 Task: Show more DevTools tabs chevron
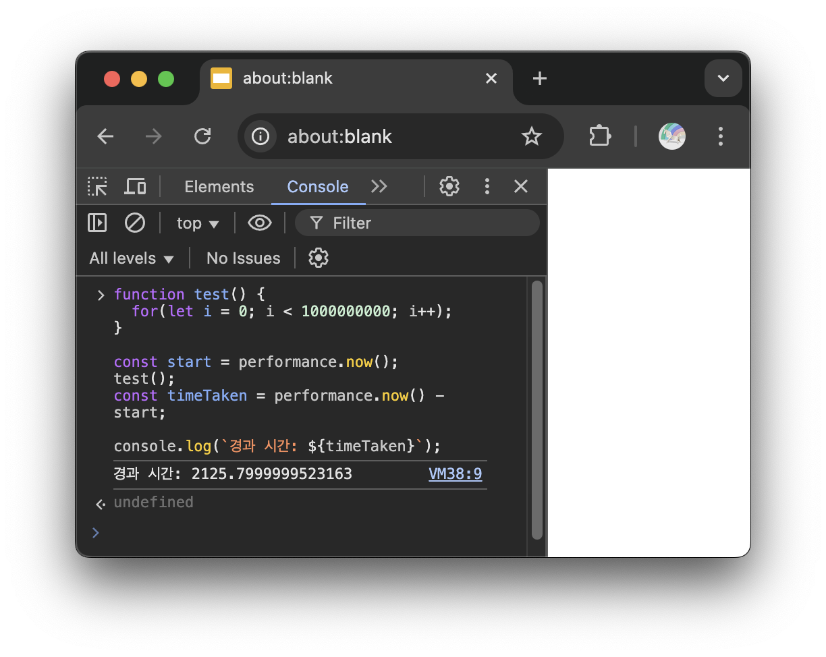click(x=379, y=187)
